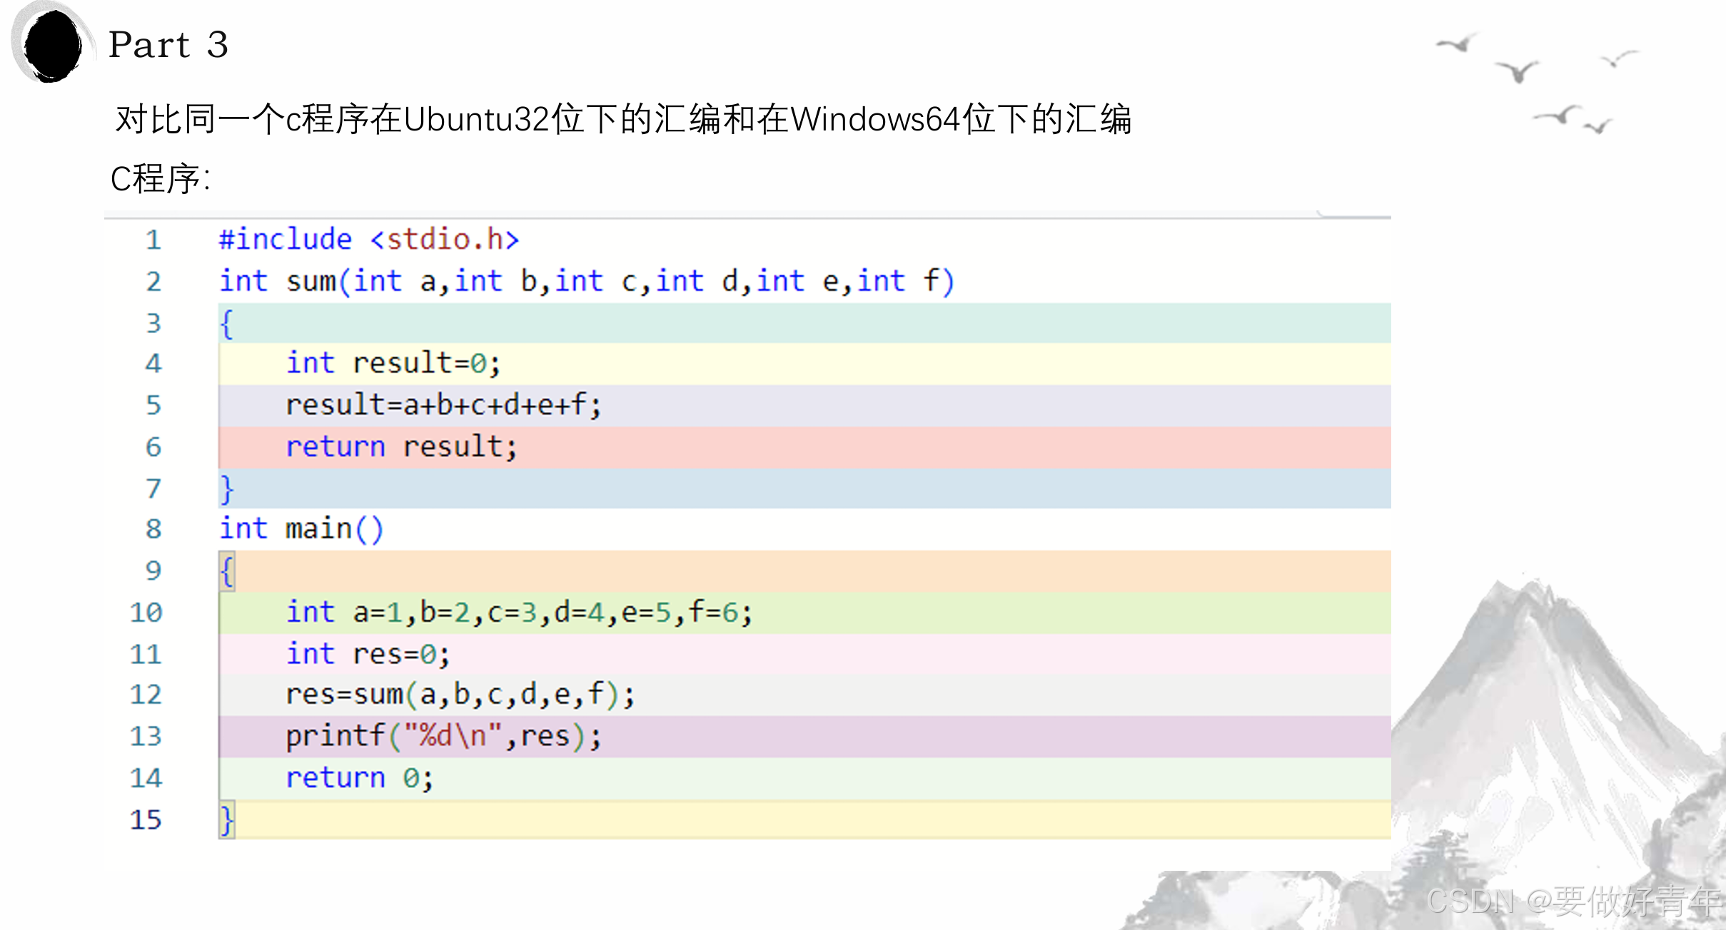Click the return 0 statement
The width and height of the screenshot is (1726, 930).
tap(359, 778)
